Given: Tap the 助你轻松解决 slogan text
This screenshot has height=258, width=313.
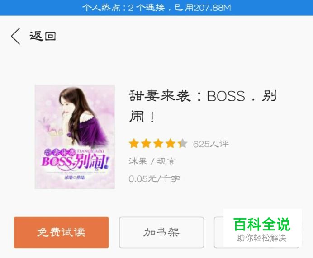Looking at the screenshot, I should click(262, 238).
